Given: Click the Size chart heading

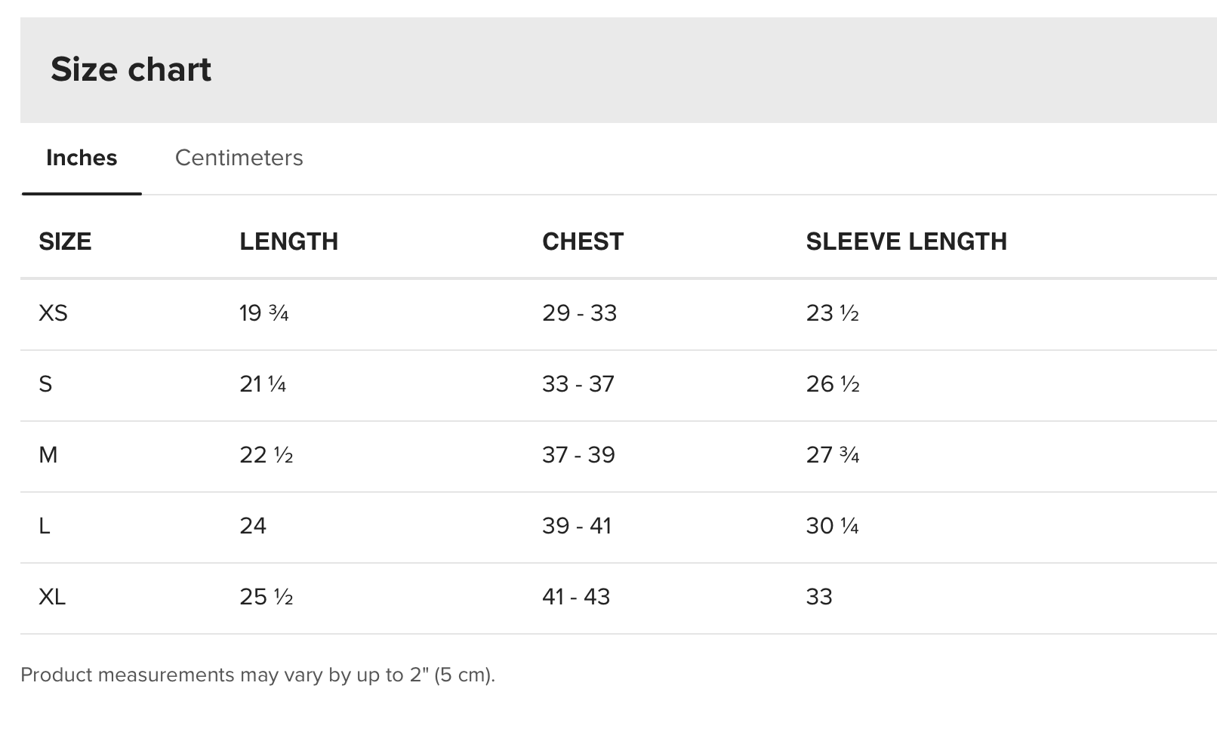Looking at the screenshot, I should tap(131, 69).
